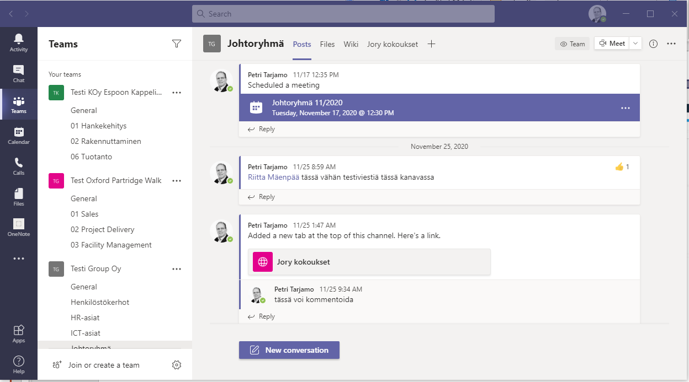The width and height of the screenshot is (689, 382).
Task: Open the 01 Hankekehitys channel
Action: 99,126
